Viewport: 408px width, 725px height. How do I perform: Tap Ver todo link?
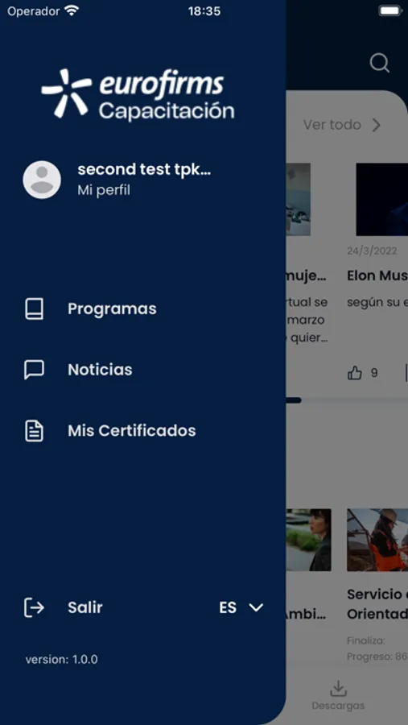(x=332, y=125)
